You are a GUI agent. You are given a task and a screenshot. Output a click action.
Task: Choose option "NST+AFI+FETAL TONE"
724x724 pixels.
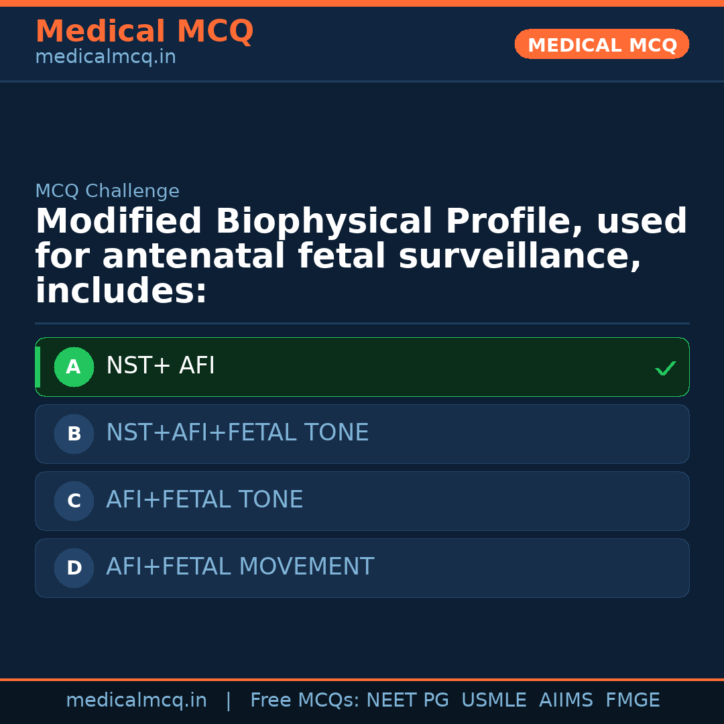click(x=237, y=433)
